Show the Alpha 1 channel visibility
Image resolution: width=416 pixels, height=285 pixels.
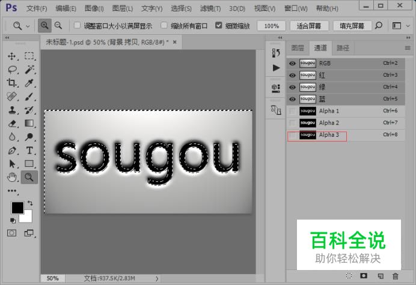(292, 111)
